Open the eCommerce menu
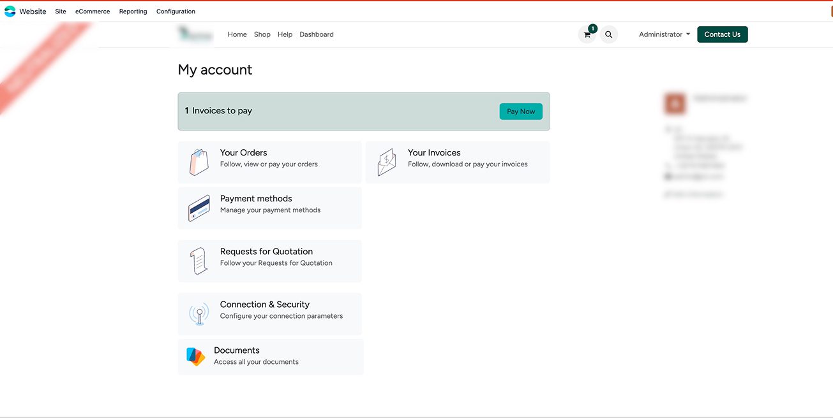The image size is (833, 418). (93, 11)
